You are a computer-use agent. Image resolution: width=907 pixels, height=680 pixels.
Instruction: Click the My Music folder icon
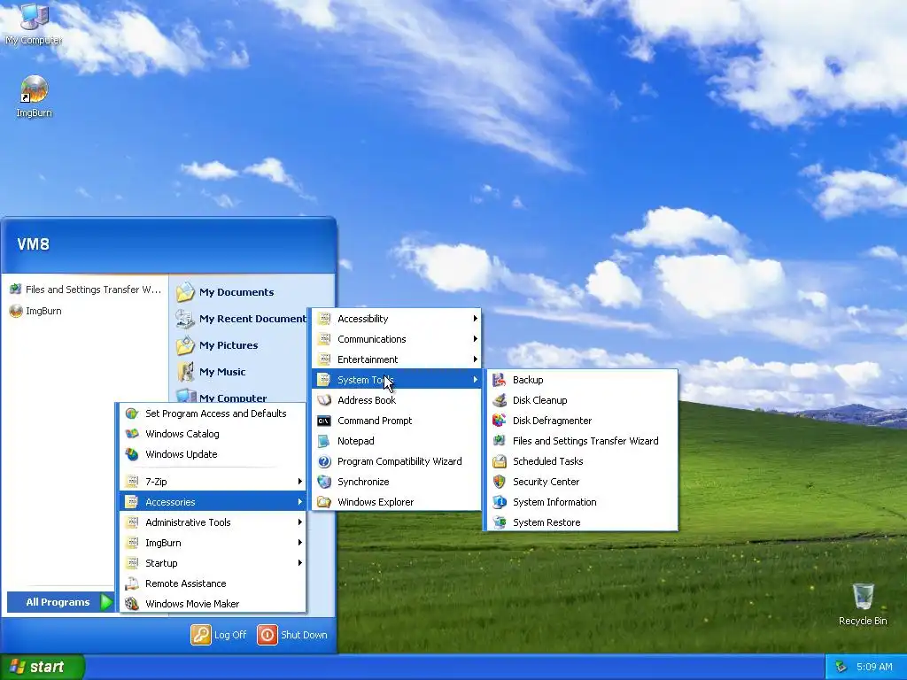pyautogui.click(x=186, y=372)
